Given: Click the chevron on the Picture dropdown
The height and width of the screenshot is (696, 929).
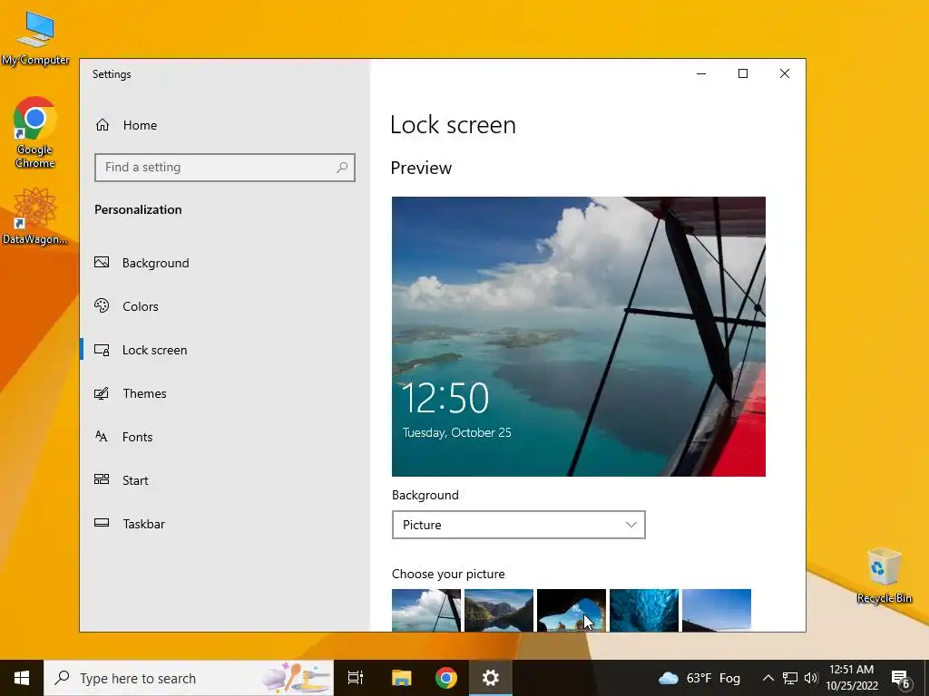Looking at the screenshot, I should (x=631, y=525).
